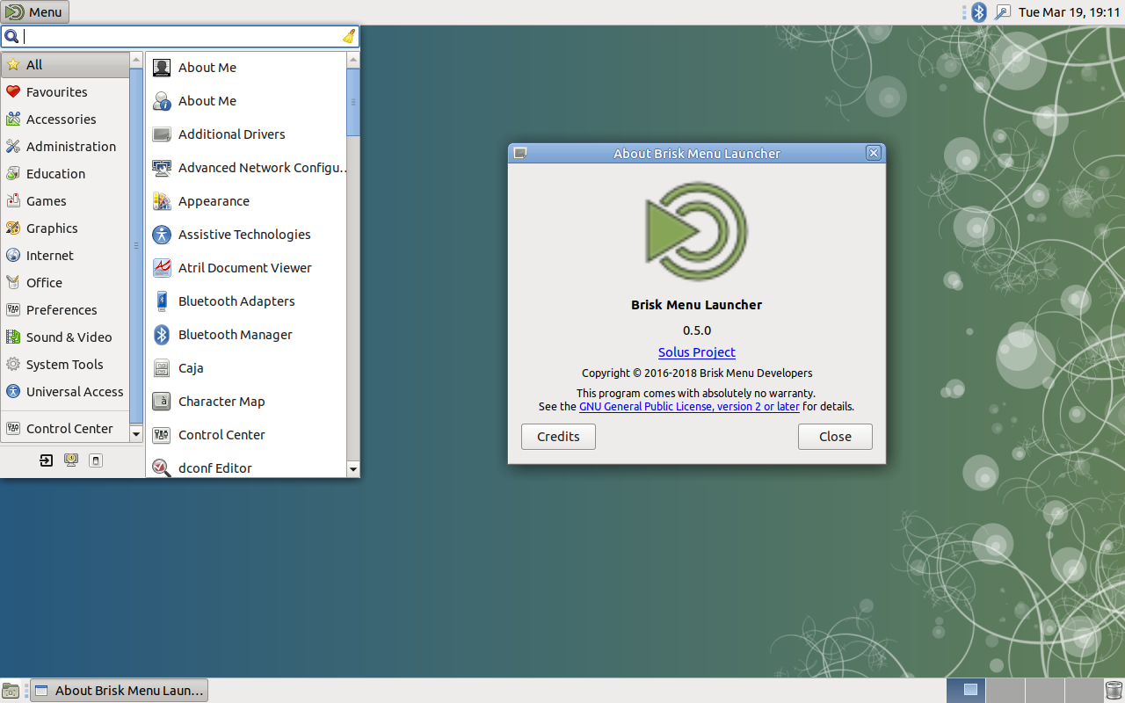Click the lock screen monitor icon
Viewport: 1125px width, 703px height.
coord(71,460)
